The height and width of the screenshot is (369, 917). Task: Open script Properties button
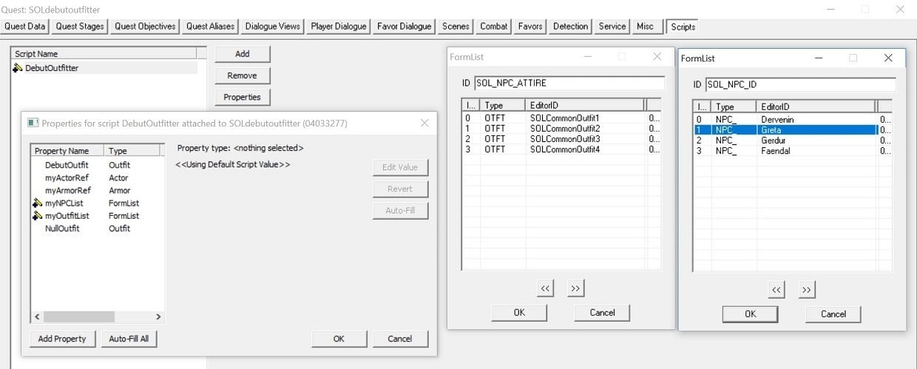243,97
